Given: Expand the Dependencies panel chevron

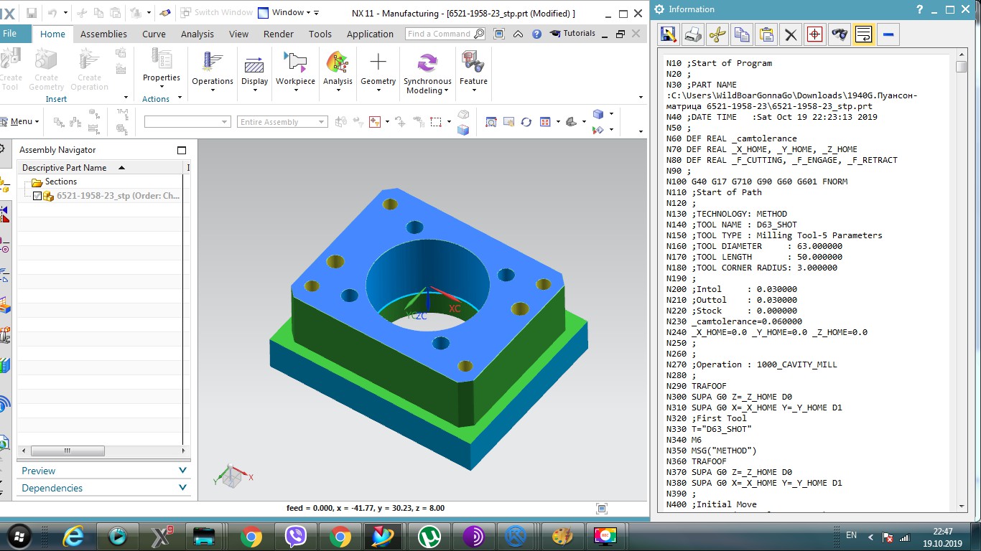Looking at the screenshot, I should (x=182, y=488).
